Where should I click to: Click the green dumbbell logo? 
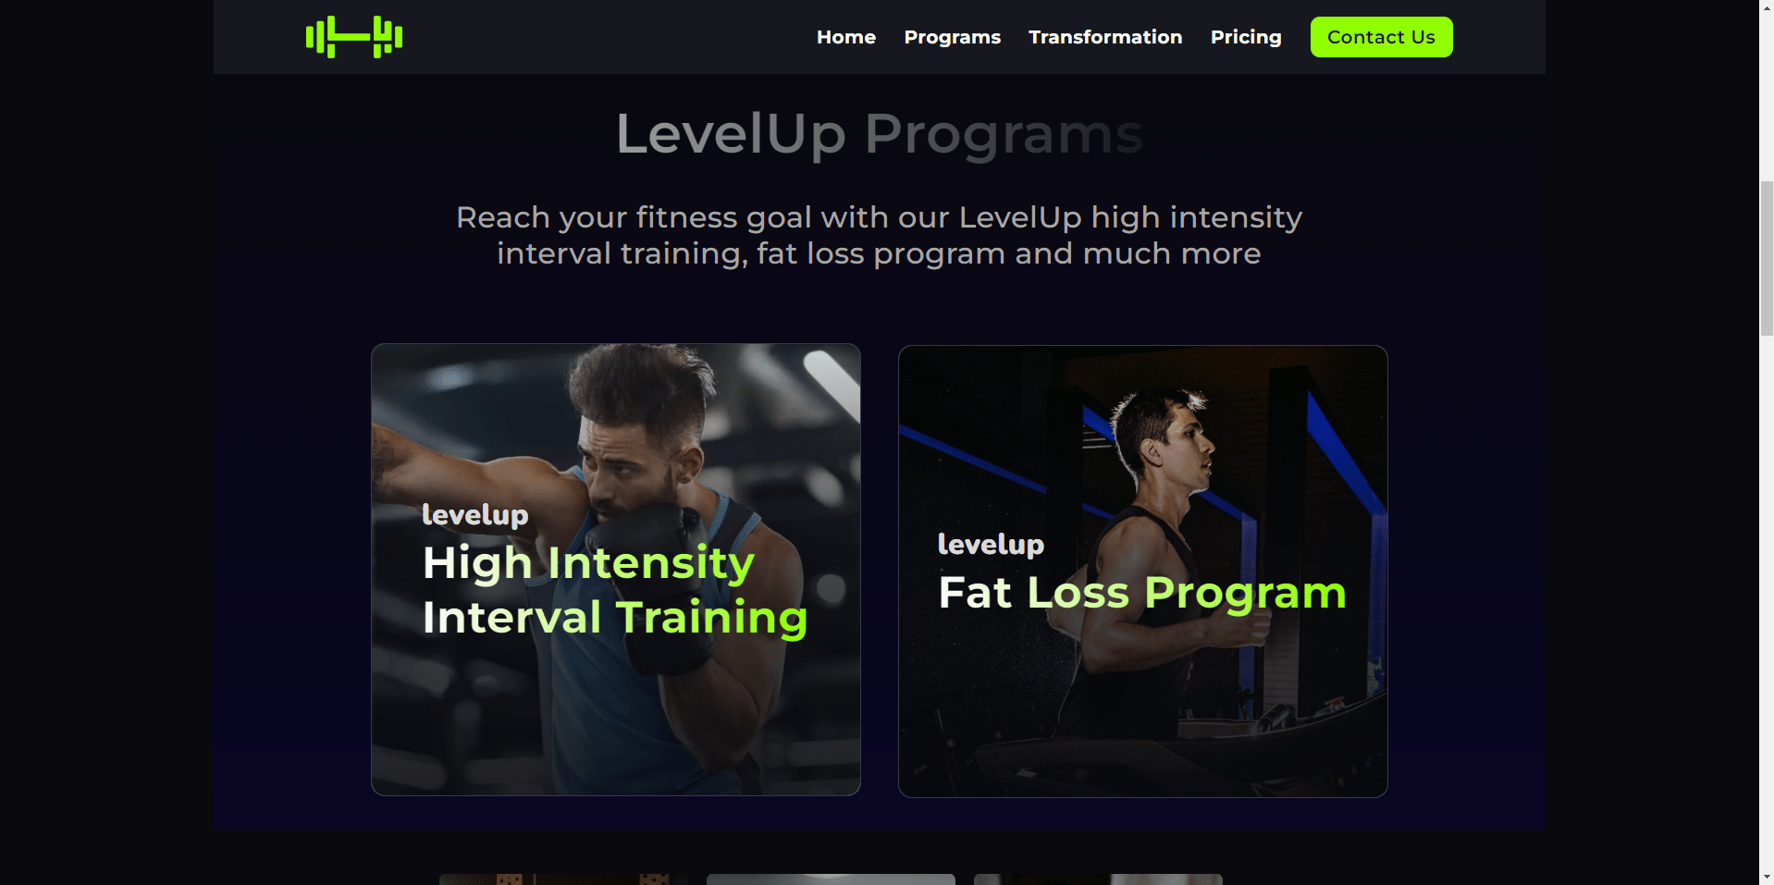(x=354, y=37)
